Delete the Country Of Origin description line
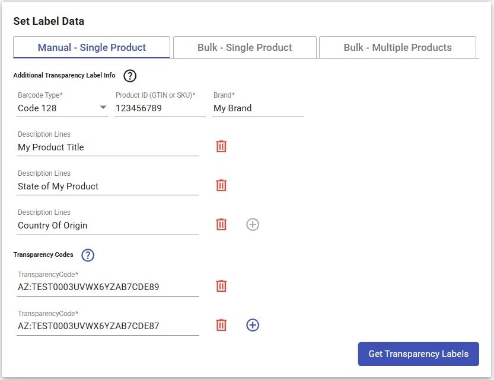The image size is (494, 380). pyautogui.click(x=221, y=224)
